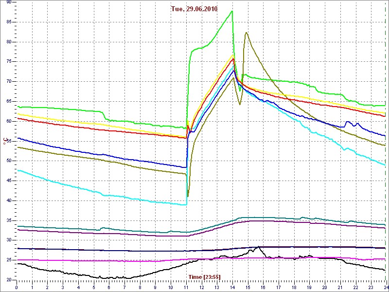Click hour '17' on the time axis
This screenshot has width=389, height=292.
click(278, 288)
